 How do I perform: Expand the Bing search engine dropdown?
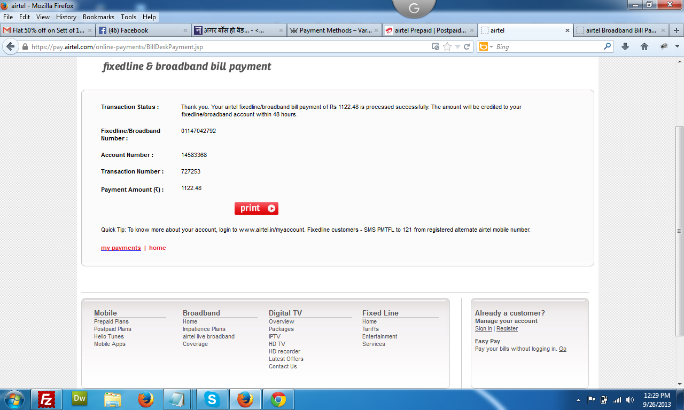pos(491,47)
